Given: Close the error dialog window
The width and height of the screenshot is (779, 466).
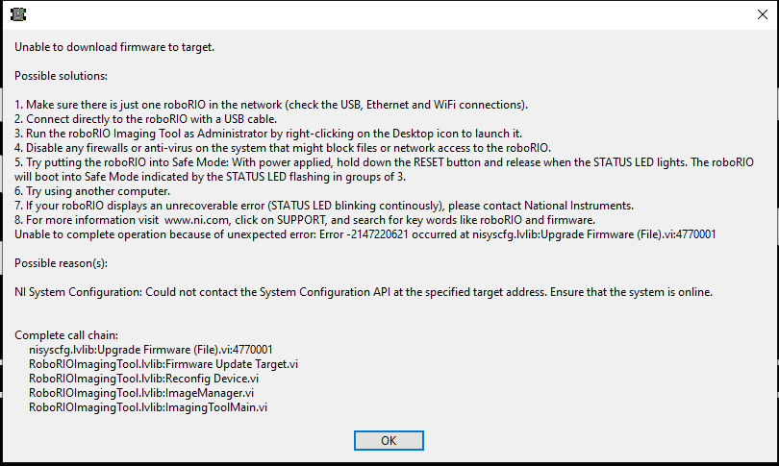Looking at the screenshot, I should [x=763, y=14].
